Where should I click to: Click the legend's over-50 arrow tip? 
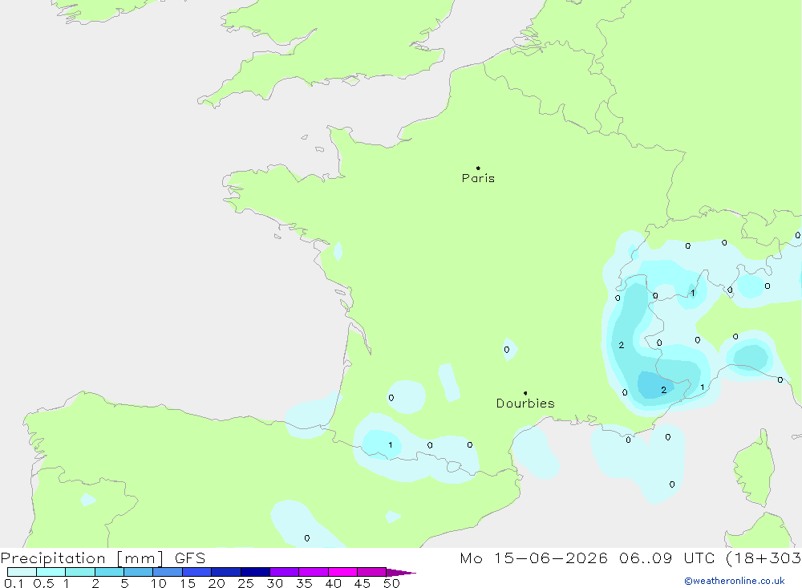pos(401,573)
